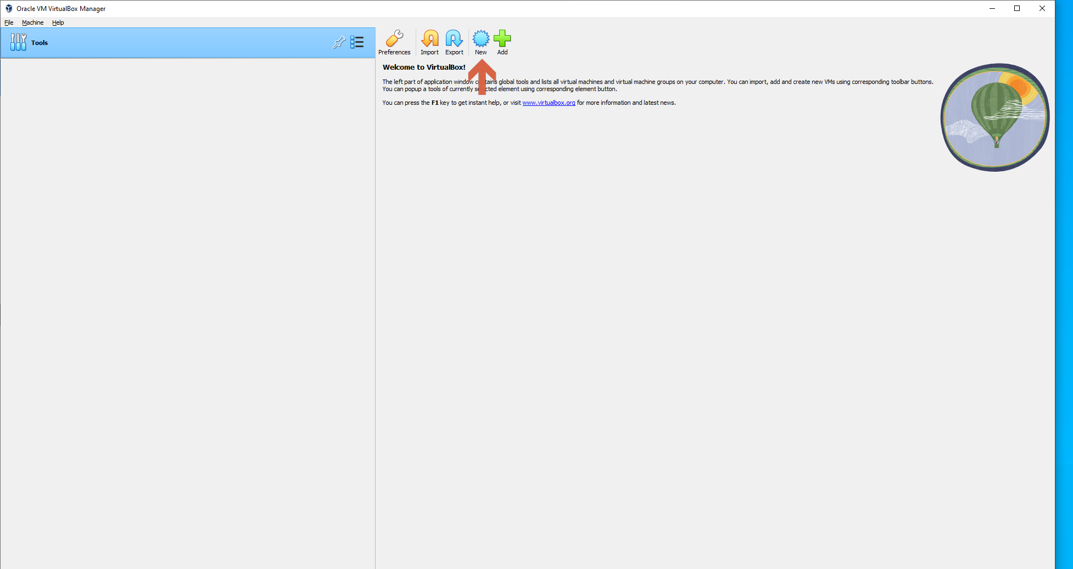Screen dimensions: 1073x569
Task: Open the Tools list menu icon
Action: coord(357,42)
